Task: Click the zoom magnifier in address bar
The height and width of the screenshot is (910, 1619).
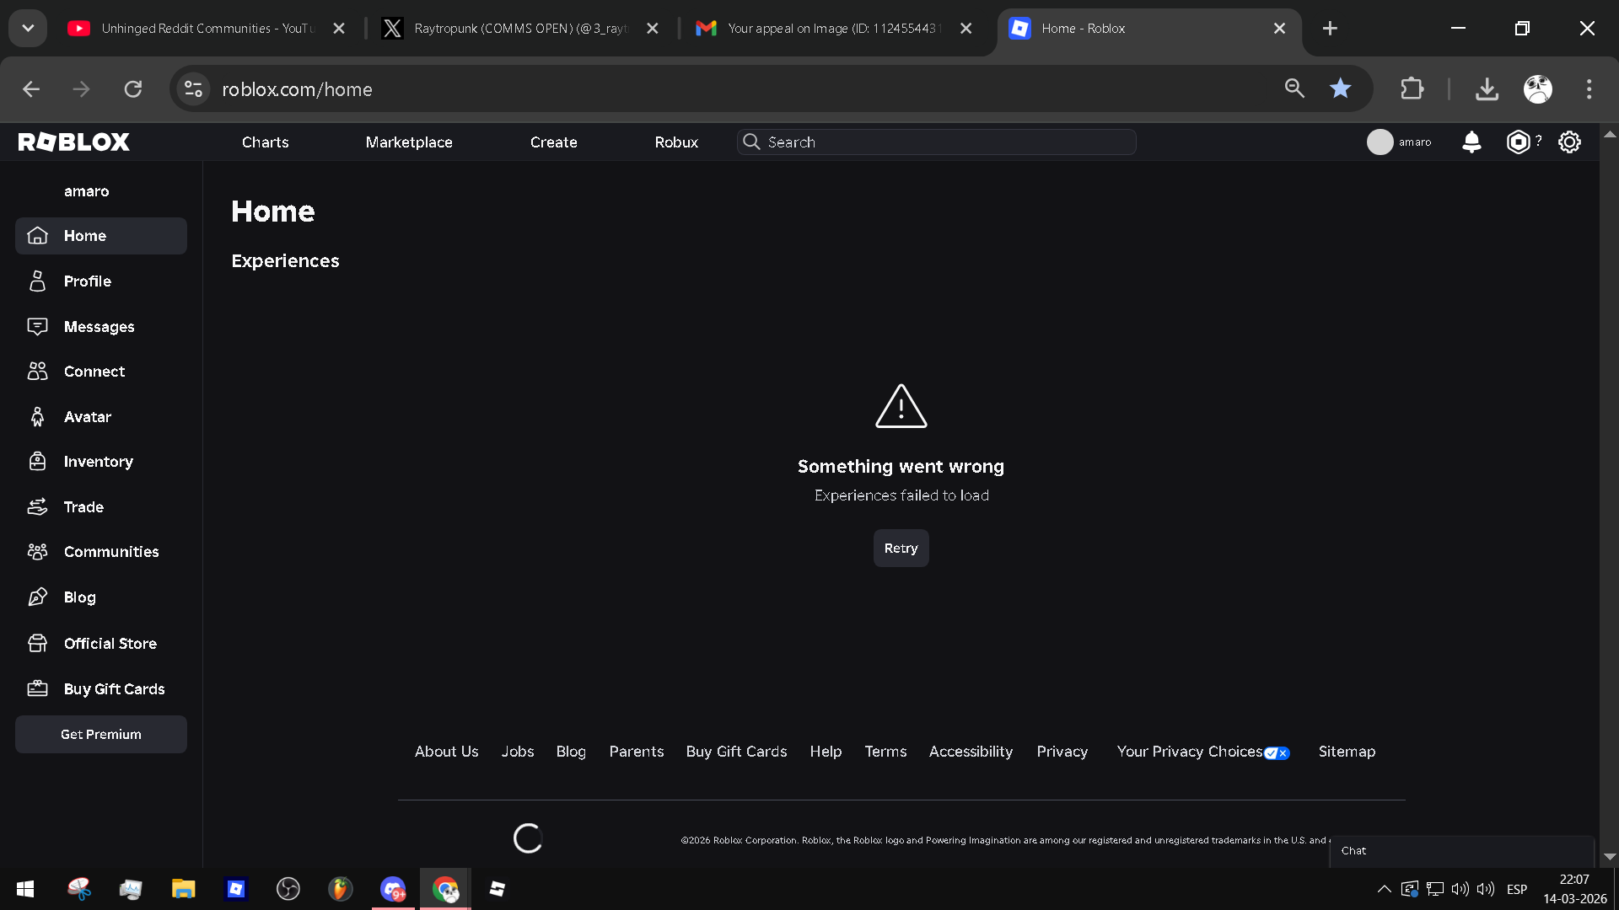Action: [1294, 88]
